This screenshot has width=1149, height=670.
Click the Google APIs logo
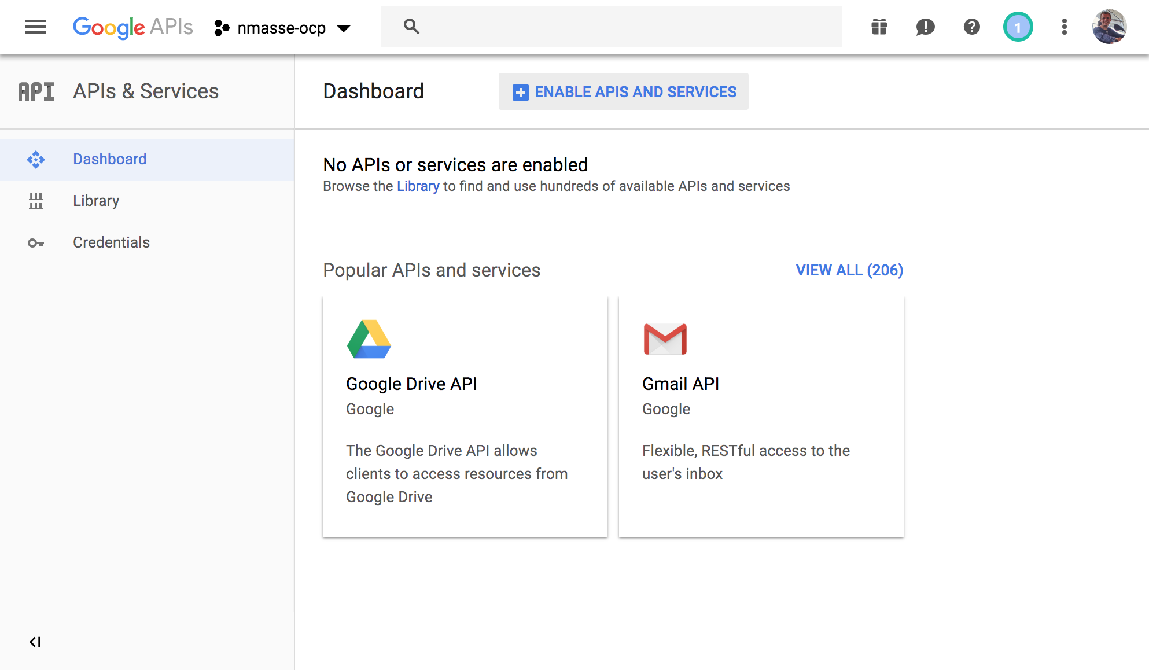click(x=132, y=27)
